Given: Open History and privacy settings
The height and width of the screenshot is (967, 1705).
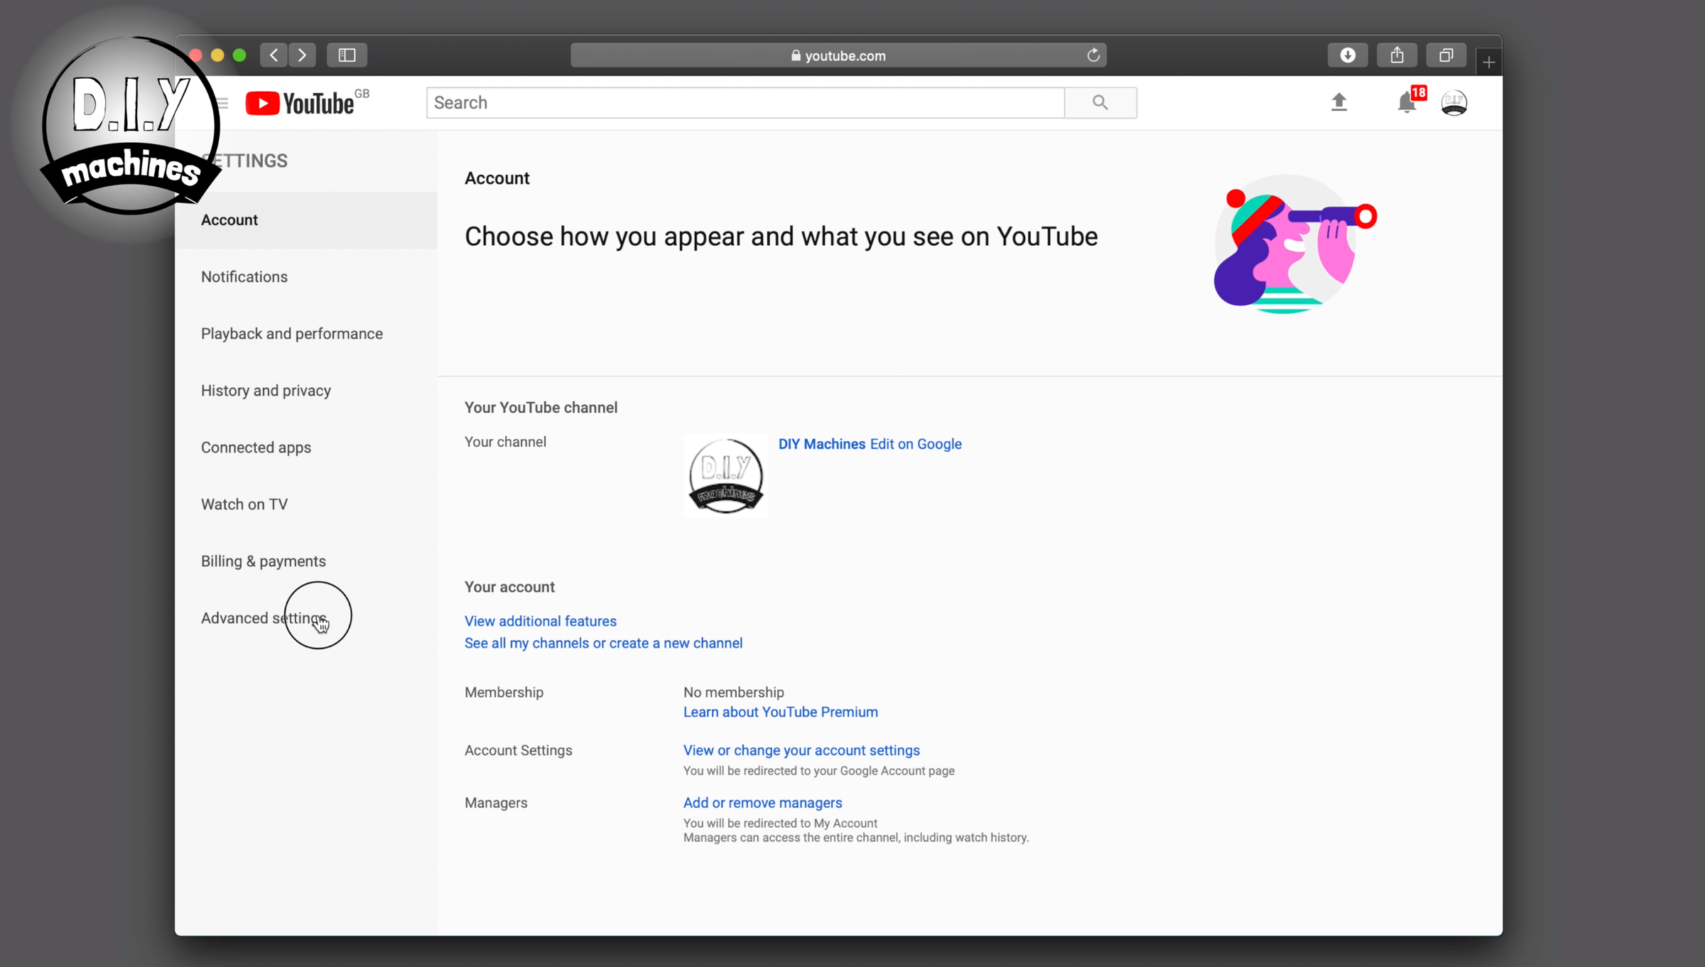Looking at the screenshot, I should [266, 390].
